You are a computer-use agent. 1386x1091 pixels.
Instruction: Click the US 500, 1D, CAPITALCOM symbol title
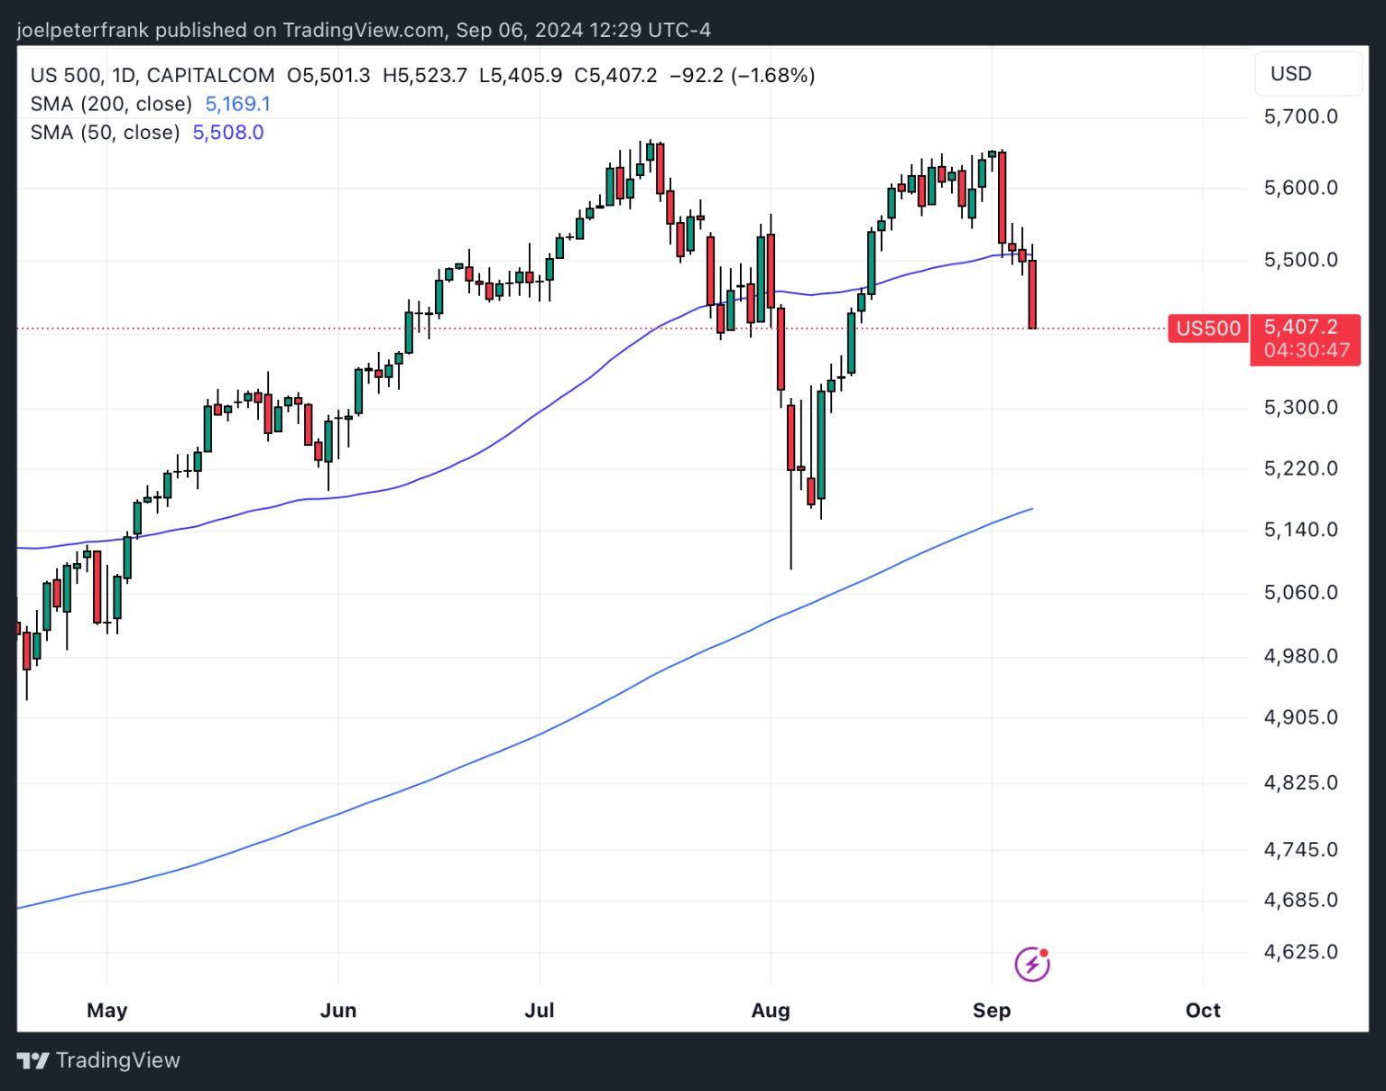(x=152, y=75)
